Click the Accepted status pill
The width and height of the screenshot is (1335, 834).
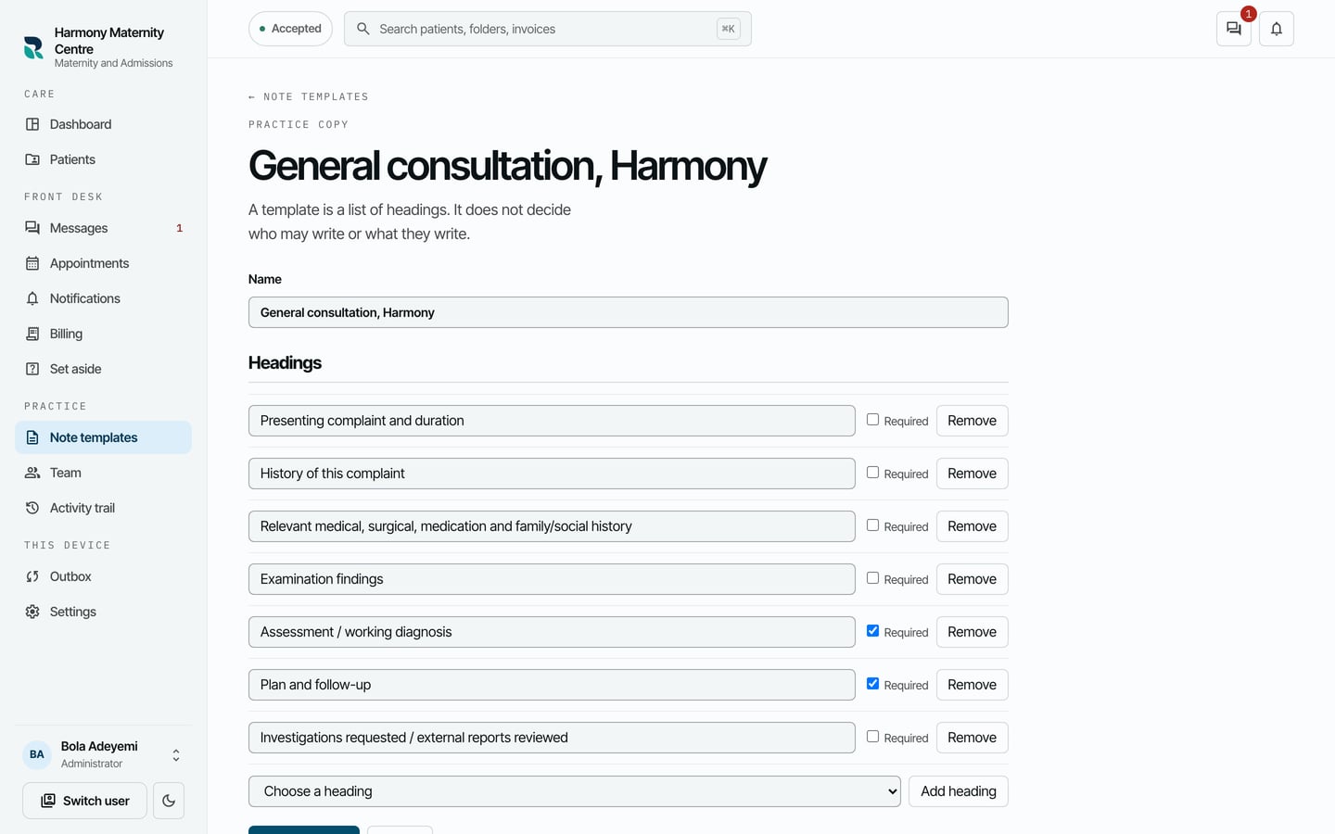pyautogui.click(x=290, y=29)
